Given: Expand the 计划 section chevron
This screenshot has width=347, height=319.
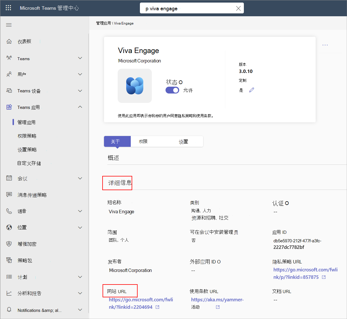Looking at the screenshot, I should pyautogui.click(x=80, y=277).
